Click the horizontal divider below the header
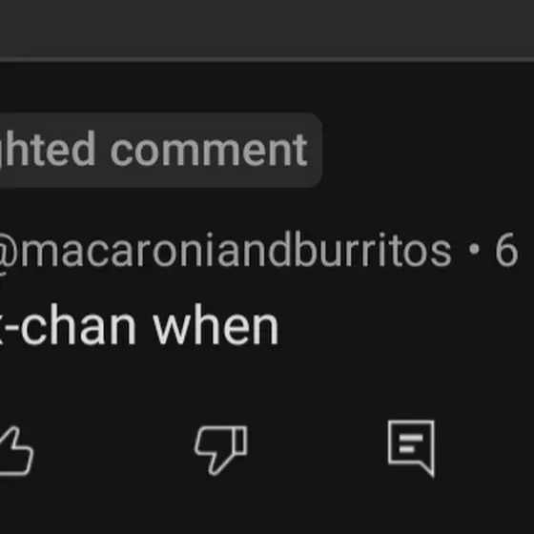The height and width of the screenshot is (534, 534). pyautogui.click(x=267, y=59)
